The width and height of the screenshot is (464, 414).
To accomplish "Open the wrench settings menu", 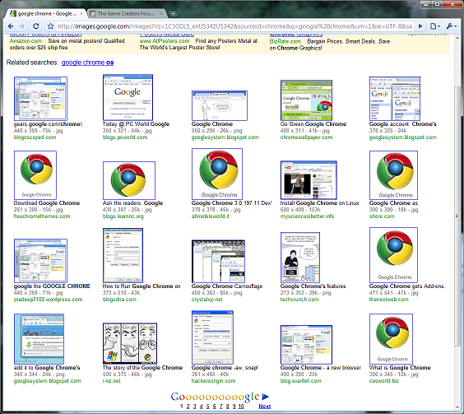I will tap(452, 26).
